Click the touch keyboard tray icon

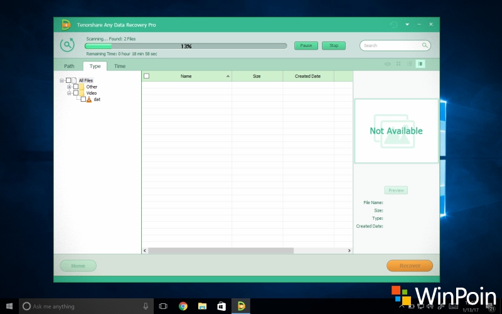click(453, 306)
